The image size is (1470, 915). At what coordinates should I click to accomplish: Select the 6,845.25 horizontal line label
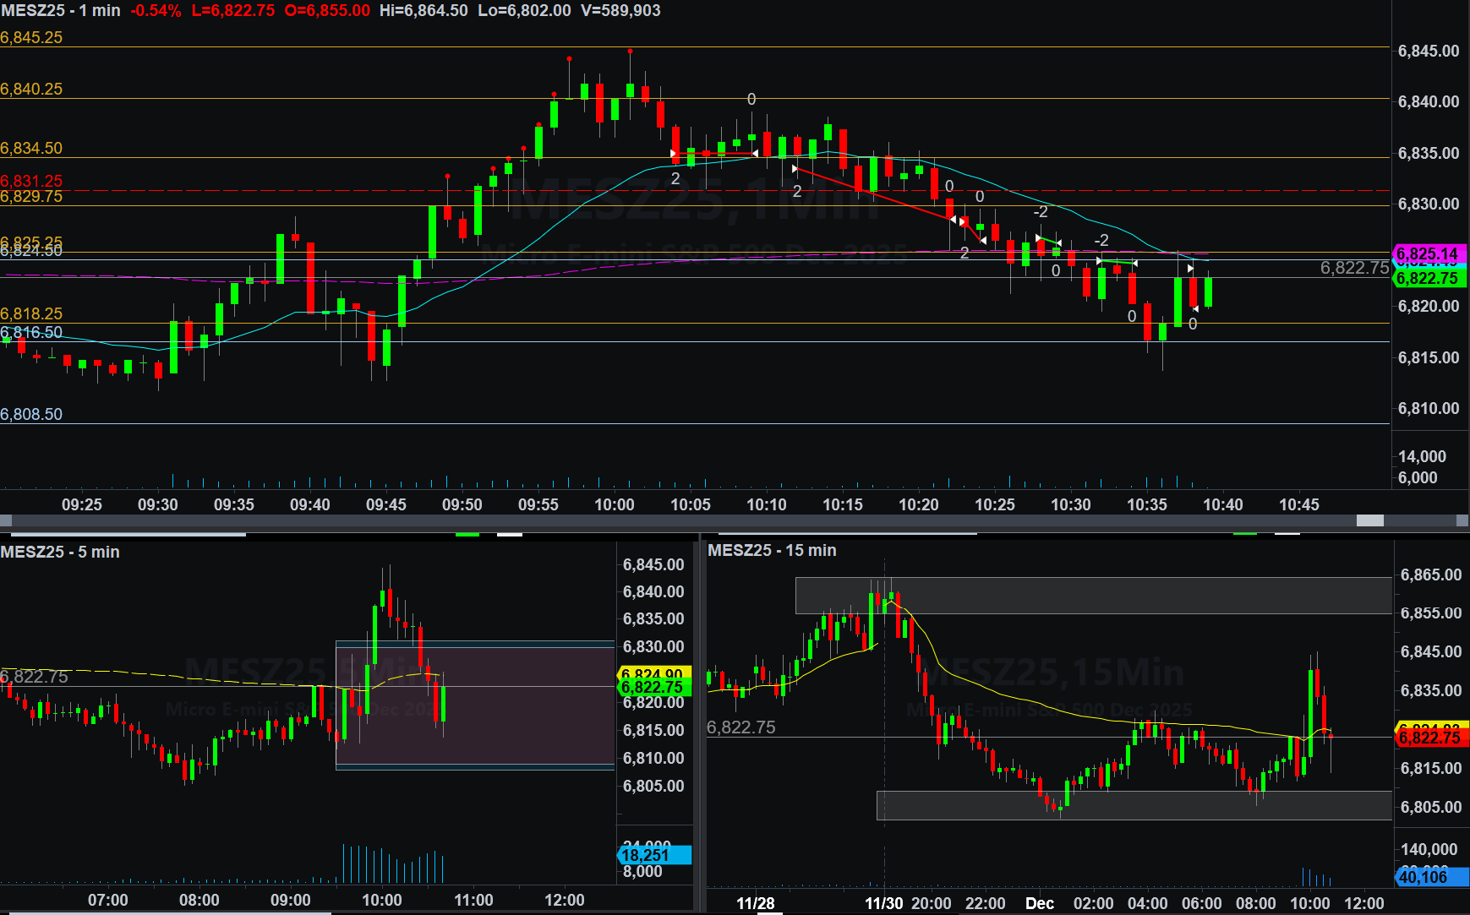[31, 37]
